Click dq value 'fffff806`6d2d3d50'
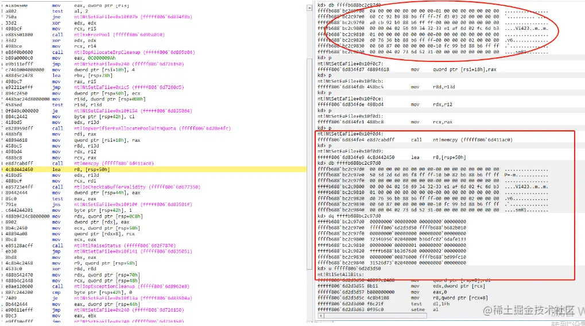This screenshot has width=585, height=326. point(393,227)
